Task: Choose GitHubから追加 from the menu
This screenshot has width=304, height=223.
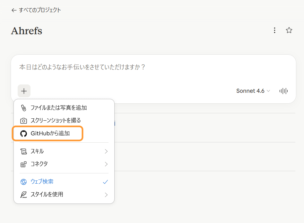Action: click(48, 134)
